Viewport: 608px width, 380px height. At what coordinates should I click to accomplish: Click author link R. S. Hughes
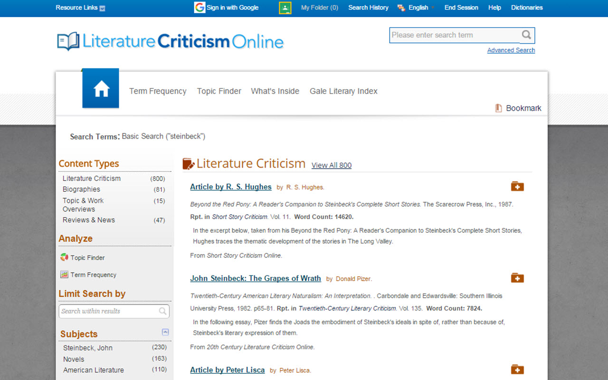(305, 187)
